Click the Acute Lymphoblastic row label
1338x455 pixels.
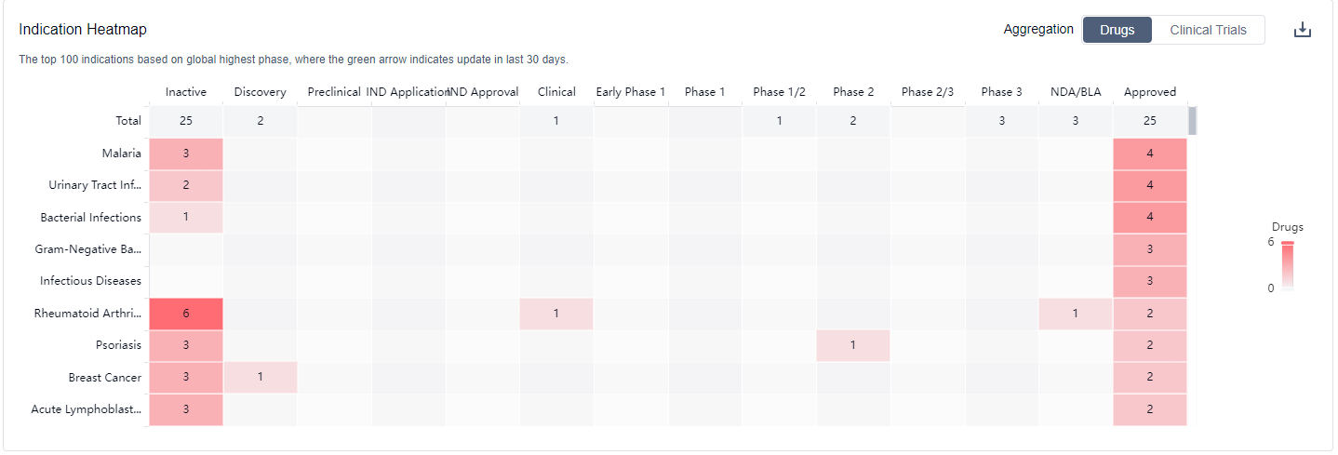coord(87,409)
